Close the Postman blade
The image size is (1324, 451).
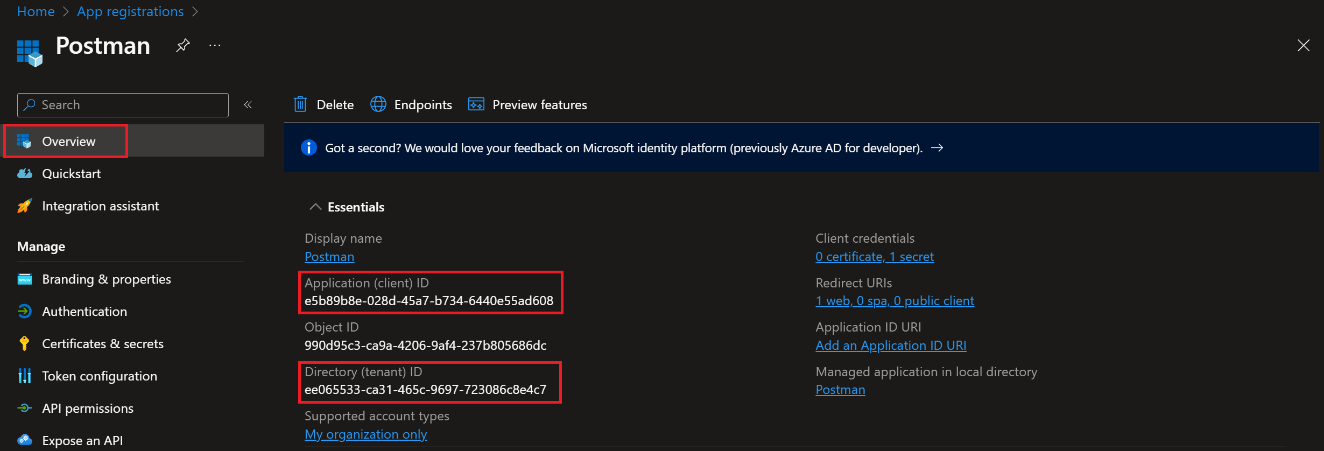1304,46
